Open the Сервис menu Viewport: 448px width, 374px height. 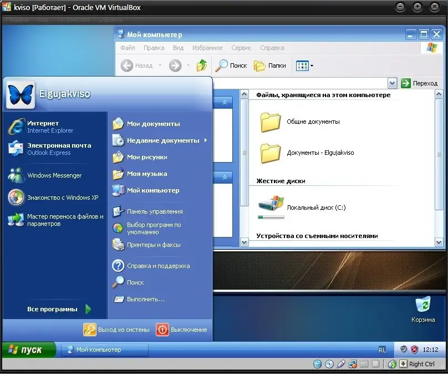pyautogui.click(x=241, y=48)
